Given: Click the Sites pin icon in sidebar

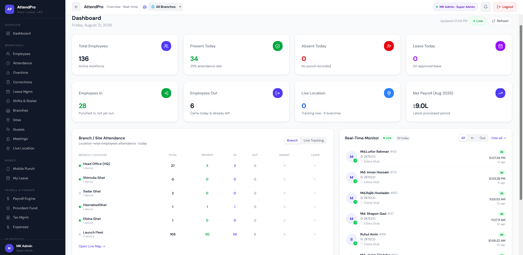Looking at the screenshot, I should (x=8, y=120).
